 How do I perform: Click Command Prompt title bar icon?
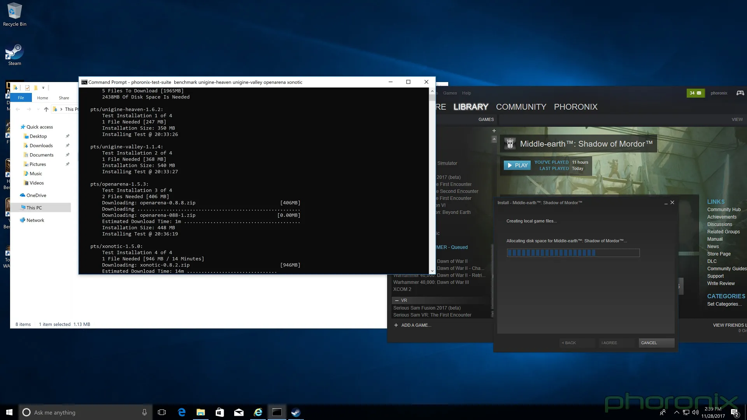(84, 82)
